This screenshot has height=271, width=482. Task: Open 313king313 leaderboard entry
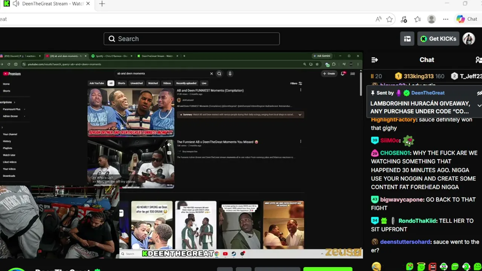click(x=419, y=76)
